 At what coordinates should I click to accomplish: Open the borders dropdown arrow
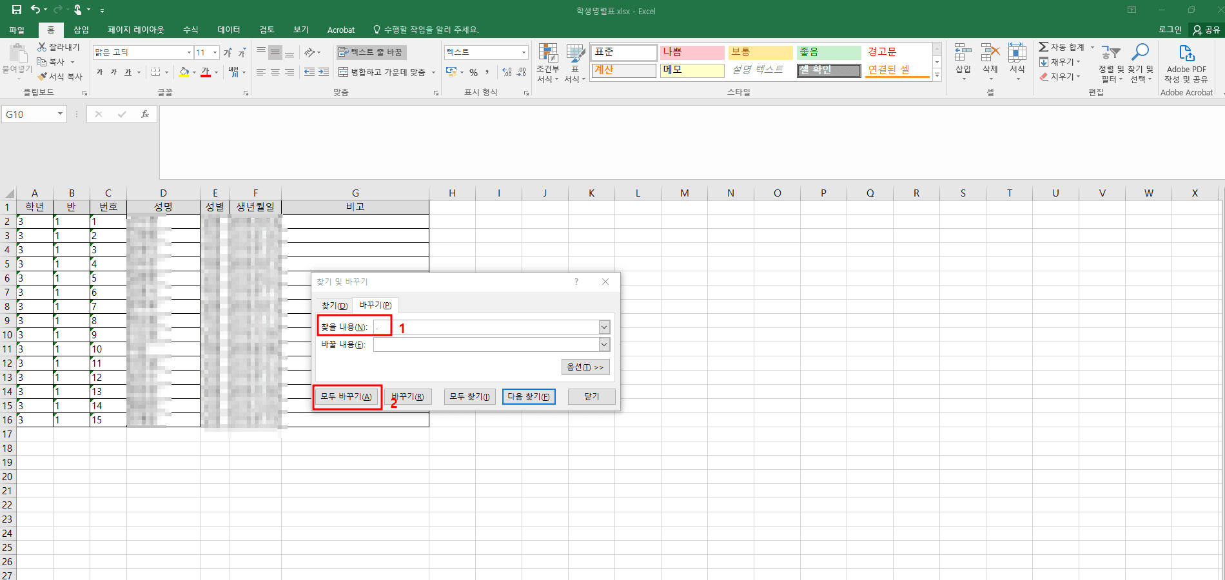[166, 72]
